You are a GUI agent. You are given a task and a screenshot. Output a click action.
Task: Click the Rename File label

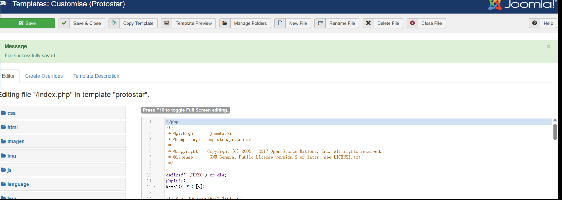(x=342, y=23)
